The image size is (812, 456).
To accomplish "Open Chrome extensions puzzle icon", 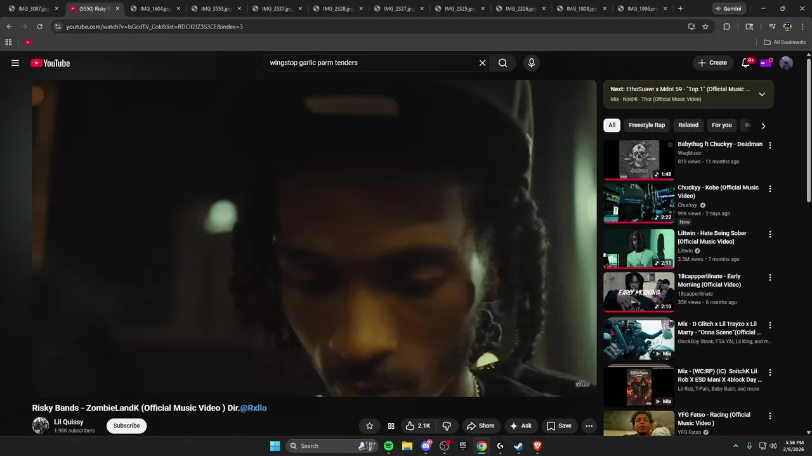I will point(727,27).
